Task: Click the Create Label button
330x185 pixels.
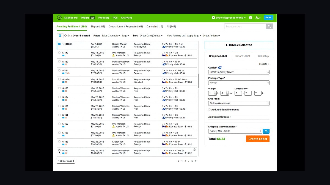Action: click(258, 139)
